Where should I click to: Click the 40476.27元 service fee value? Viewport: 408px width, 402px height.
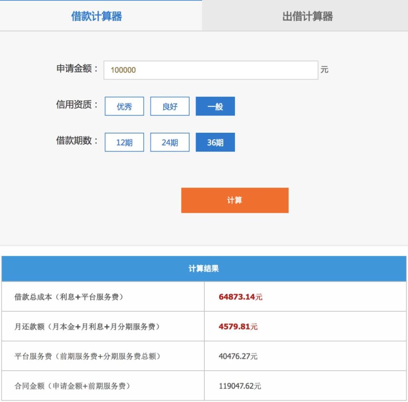point(238,356)
